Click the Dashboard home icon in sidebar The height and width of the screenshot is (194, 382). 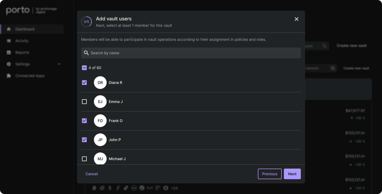coord(9,29)
